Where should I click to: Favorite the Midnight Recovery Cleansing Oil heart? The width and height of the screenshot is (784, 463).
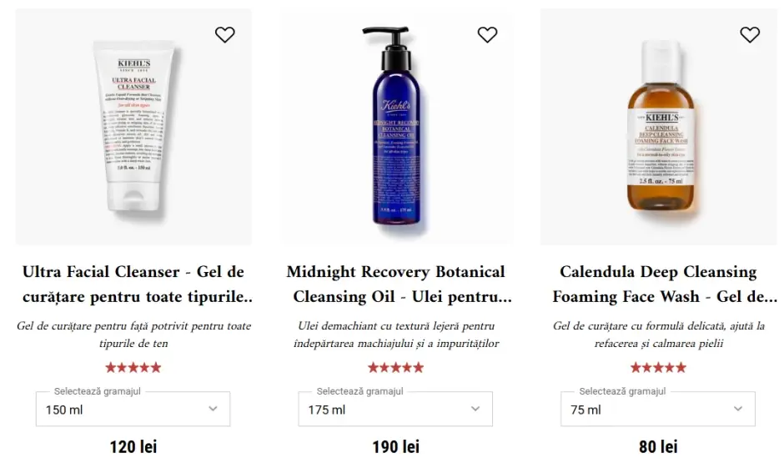pyautogui.click(x=487, y=34)
